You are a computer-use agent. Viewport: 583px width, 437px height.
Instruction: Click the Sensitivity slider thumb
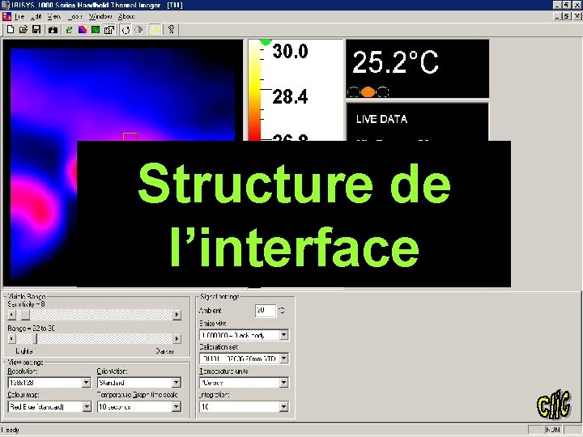pyautogui.click(x=25, y=315)
